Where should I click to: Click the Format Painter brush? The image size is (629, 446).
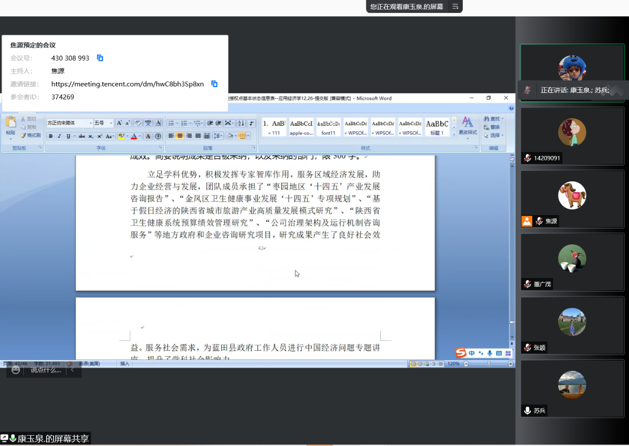pyautogui.click(x=31, y=135)
